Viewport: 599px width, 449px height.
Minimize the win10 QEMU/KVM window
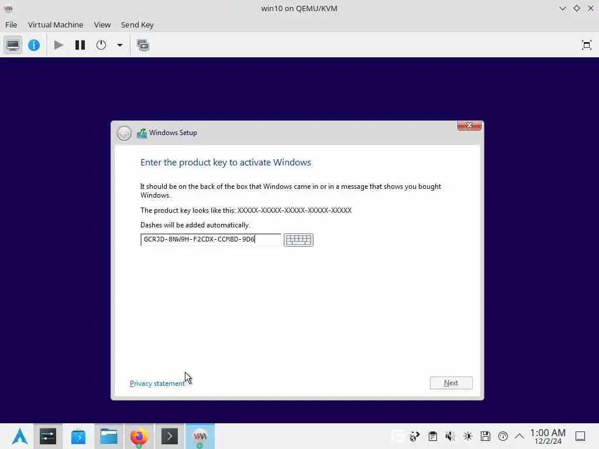[562, 8]
